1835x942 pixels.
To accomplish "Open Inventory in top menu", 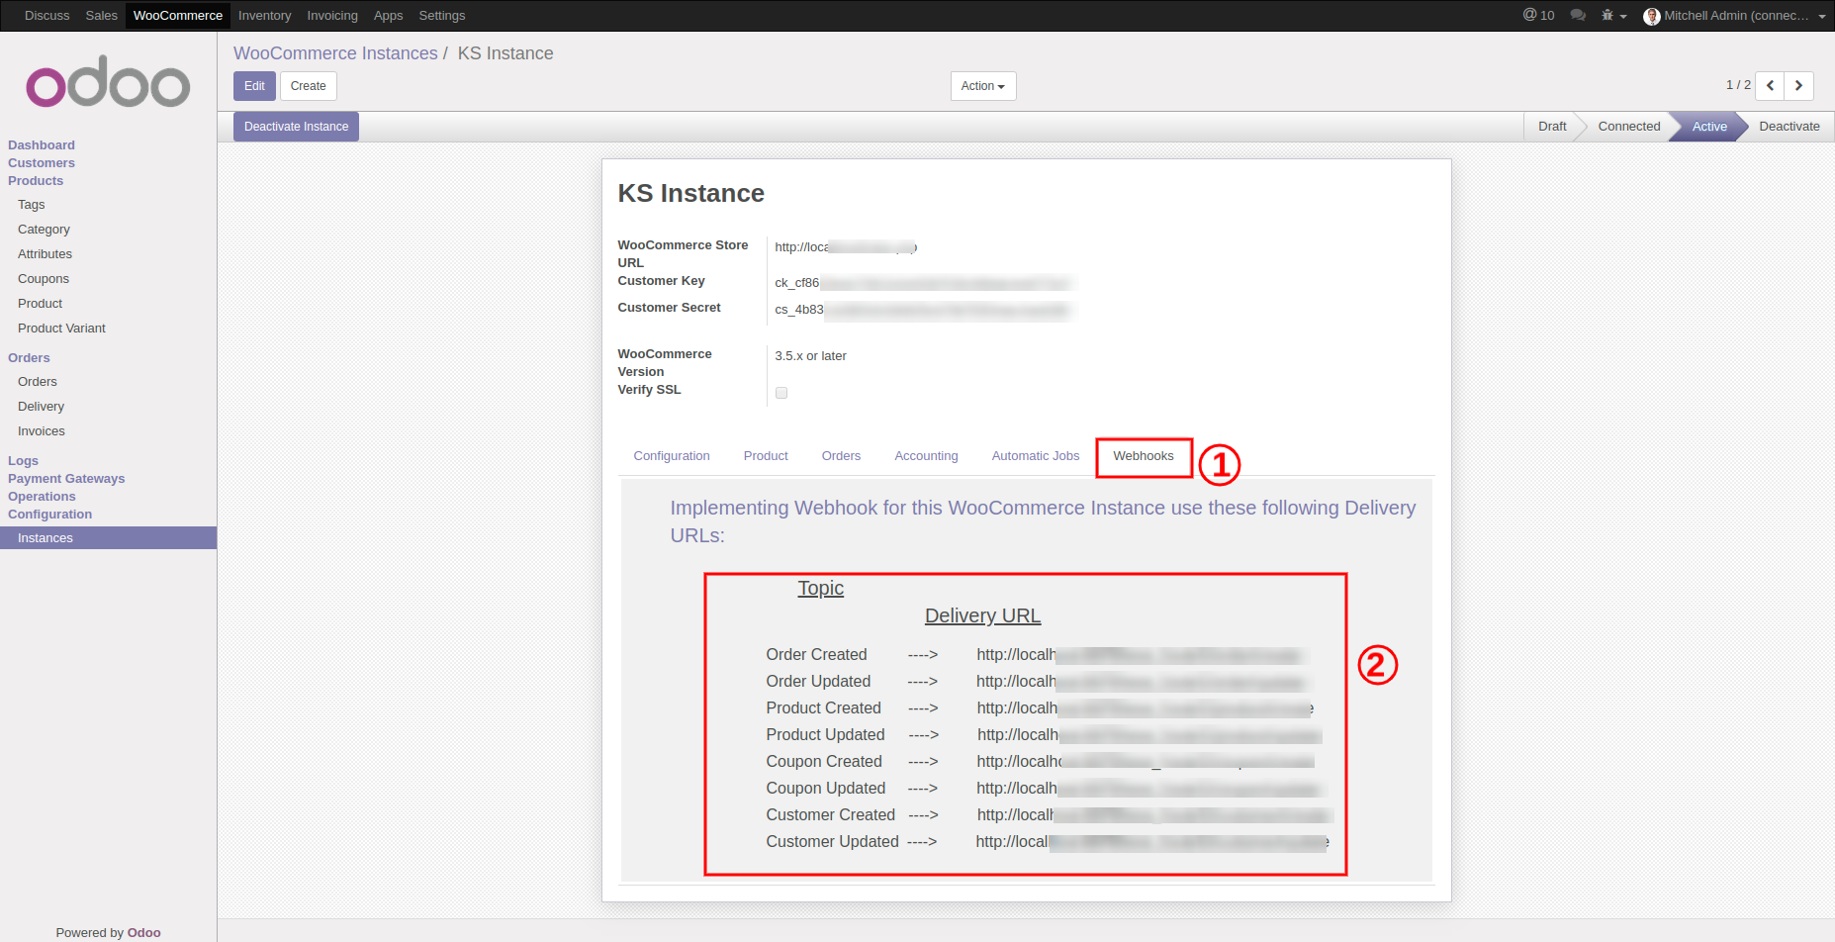I will 264,16.
